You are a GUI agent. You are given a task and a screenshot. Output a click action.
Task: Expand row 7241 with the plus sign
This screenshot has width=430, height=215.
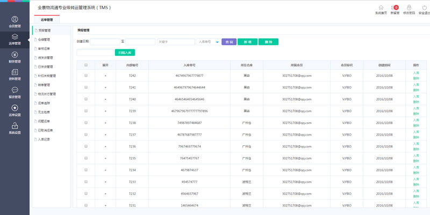click(105, 87)
